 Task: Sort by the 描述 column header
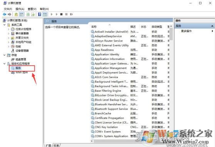[133, 27]
